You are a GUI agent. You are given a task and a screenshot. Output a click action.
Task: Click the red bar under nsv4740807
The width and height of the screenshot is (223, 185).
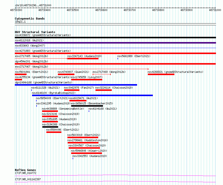pos(66,74)
